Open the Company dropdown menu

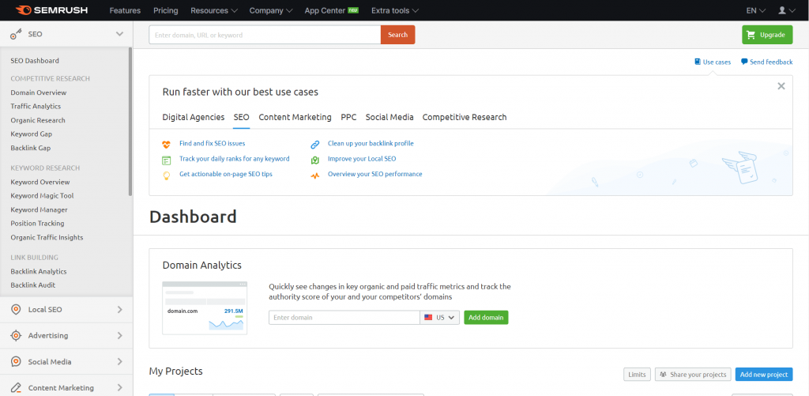point(271,10)
